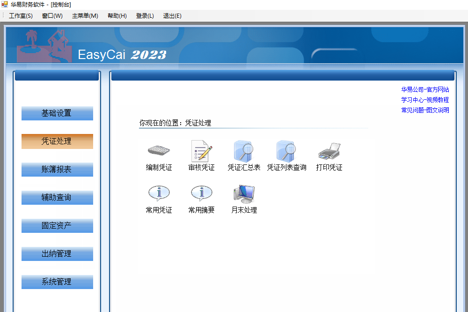Open the 常用摘要 info bubble icon
The width and height of the screenshot is (468, 312).
(x=201, y=193)
